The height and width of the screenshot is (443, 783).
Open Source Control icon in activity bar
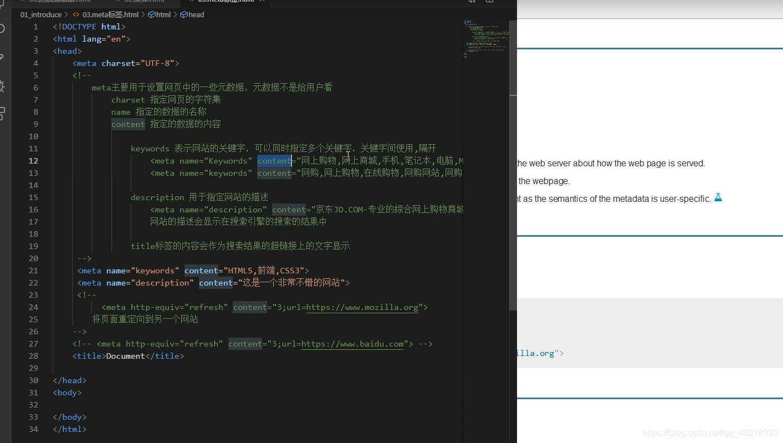click(2, 57)
